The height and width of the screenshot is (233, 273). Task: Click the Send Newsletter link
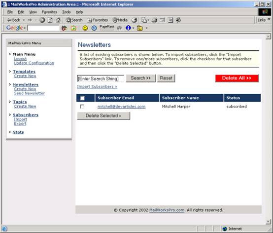(30, 93)
